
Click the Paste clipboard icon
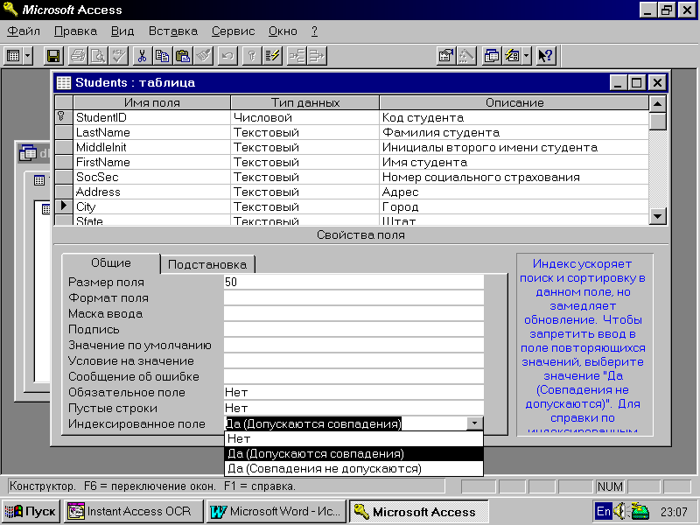tap(183, 56)
